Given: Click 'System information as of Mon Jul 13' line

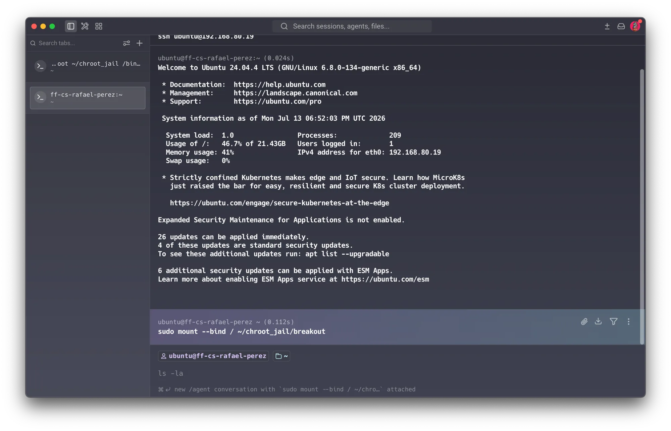Looking at the screenshot, I should pyautogui.click(x=273, y=118).
